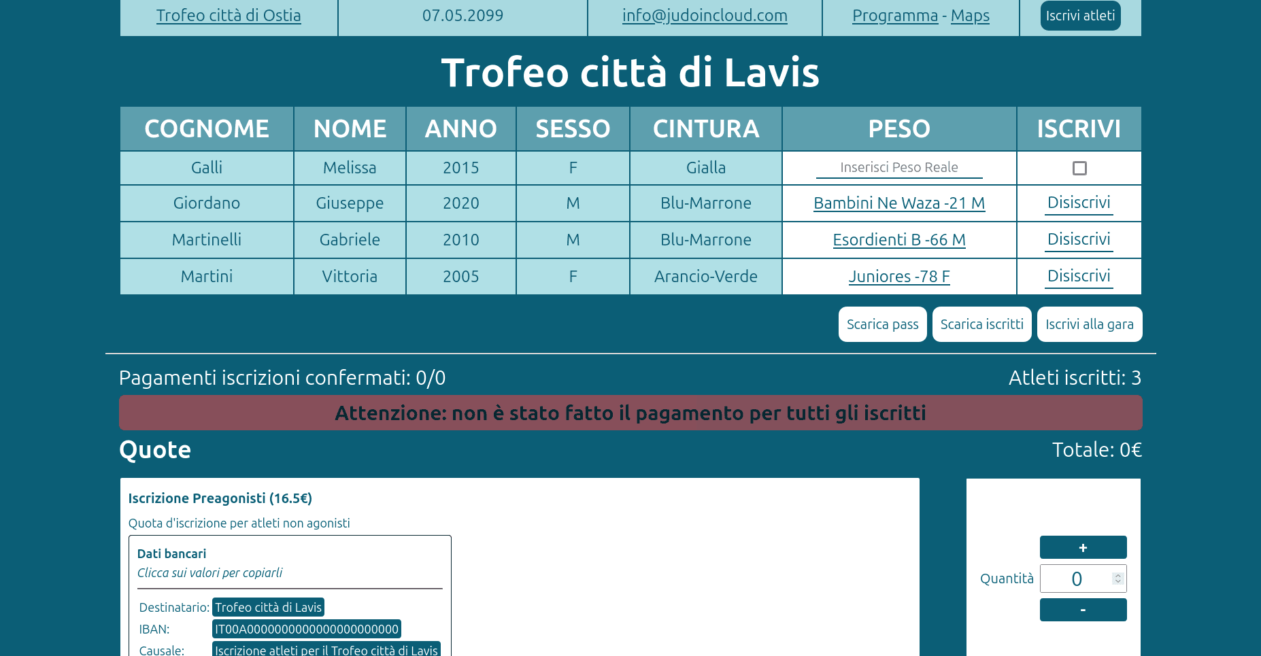Open the Juniores -78 F weight link
The width and height of the screenshot is (1261, 656).
click(898, 277)
